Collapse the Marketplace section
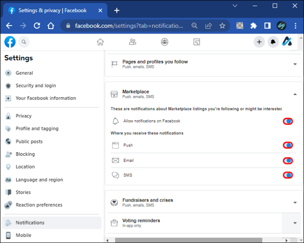This screenshot has width=304, height=243. [295, 94]
